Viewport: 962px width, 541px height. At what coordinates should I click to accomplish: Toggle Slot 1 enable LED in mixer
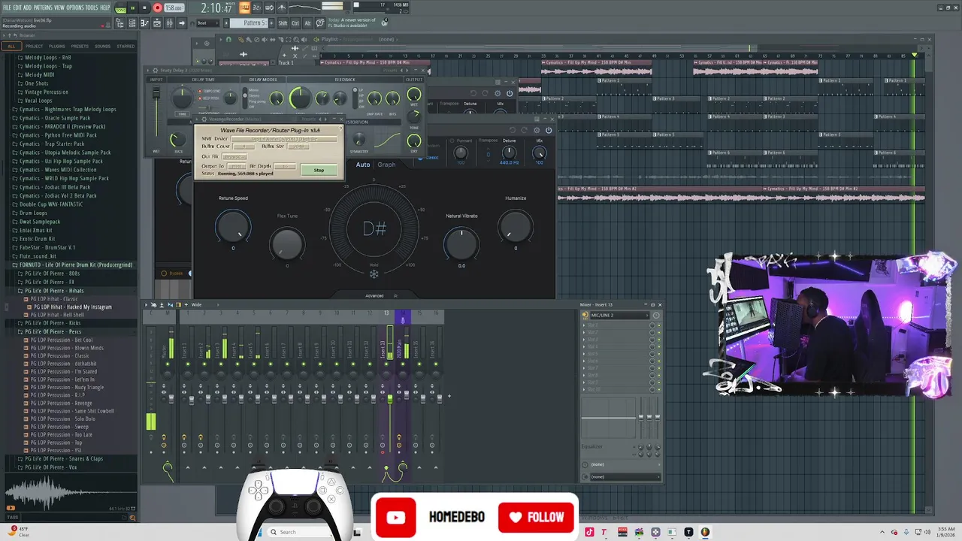659,325
